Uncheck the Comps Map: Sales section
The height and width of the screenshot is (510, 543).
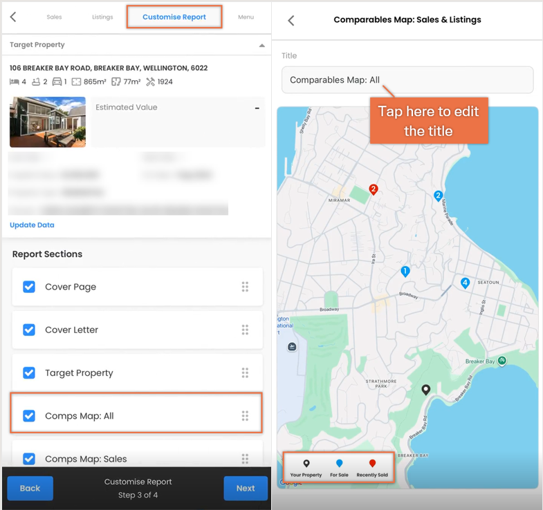(x=29, y=459)
